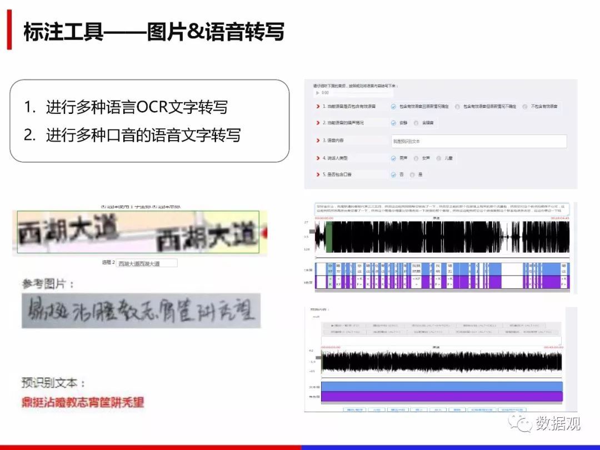The image size is (600, 450).
Task: Choose 含噪音 for noise condition
Action: (416, 123)
